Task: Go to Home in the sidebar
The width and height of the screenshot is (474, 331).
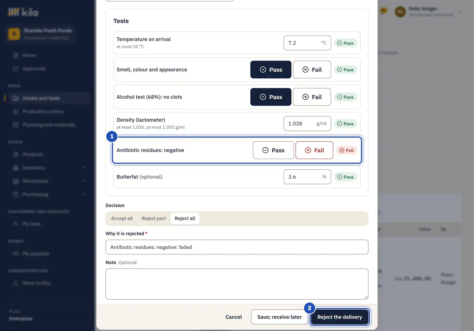Action: click(x=50, y=55)
